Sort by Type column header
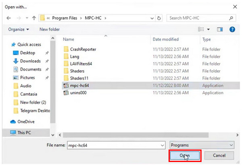Screen dimensions: 242x166 coord(207,40)
